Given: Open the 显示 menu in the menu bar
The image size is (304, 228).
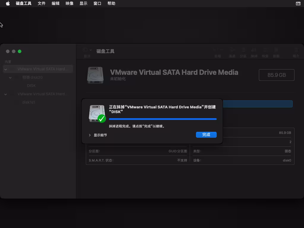Looking at the screenshot, I should (83, 4).
